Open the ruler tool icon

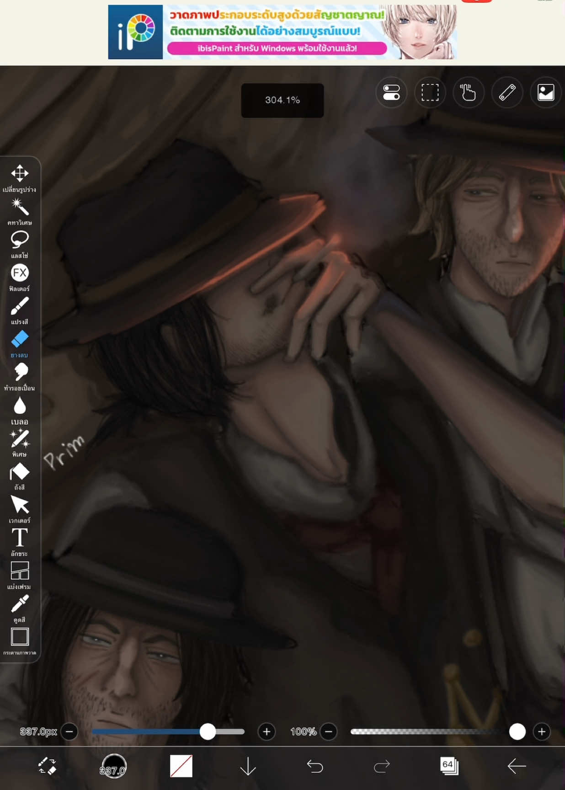pyautogui.click(x=507, y=92)
